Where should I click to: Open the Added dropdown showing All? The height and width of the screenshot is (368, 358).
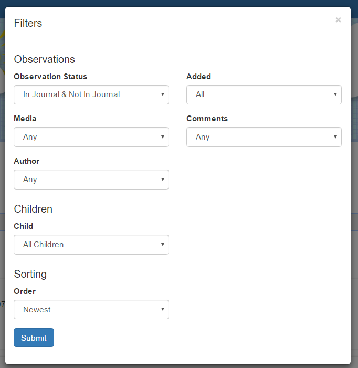[x=264, y=94]
